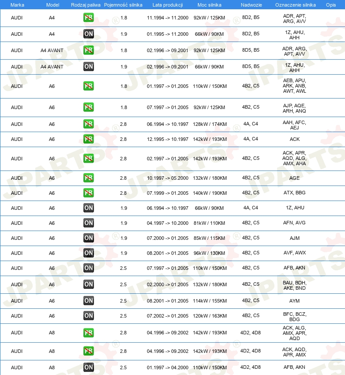Click the 120kW / 163KM power cell
The image size is (345, 375).
[210, 316]
